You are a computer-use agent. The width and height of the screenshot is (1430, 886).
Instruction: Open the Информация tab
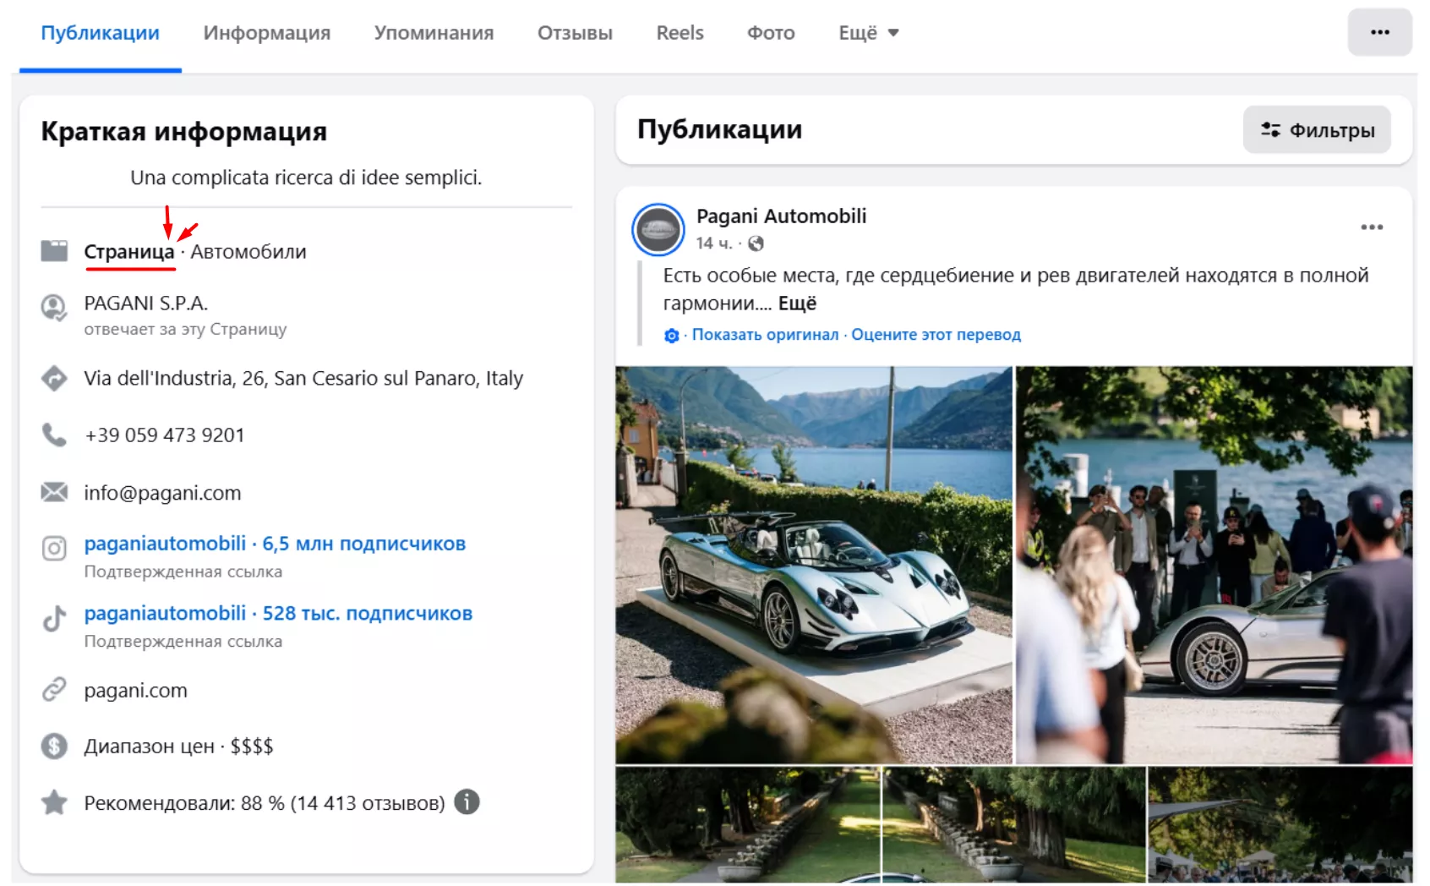tap(267, 33)
